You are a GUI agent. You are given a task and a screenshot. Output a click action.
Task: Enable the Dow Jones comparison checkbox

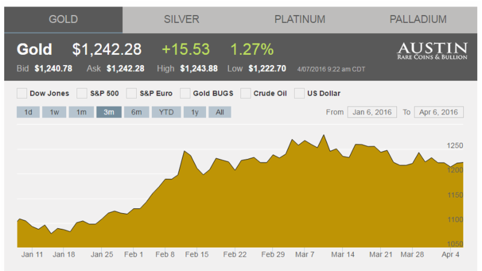[x=22, y=93]
